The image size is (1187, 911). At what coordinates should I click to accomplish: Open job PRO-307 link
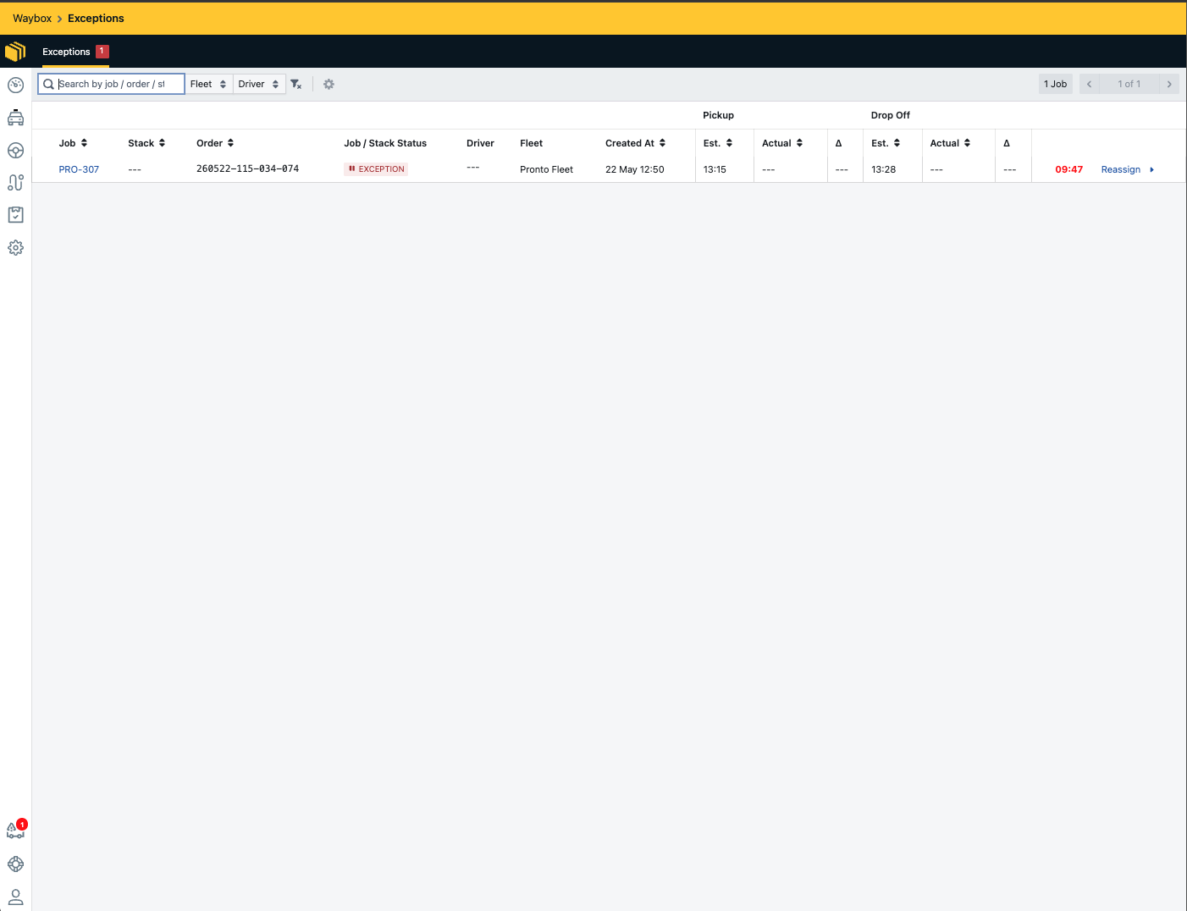click(79, 169)
